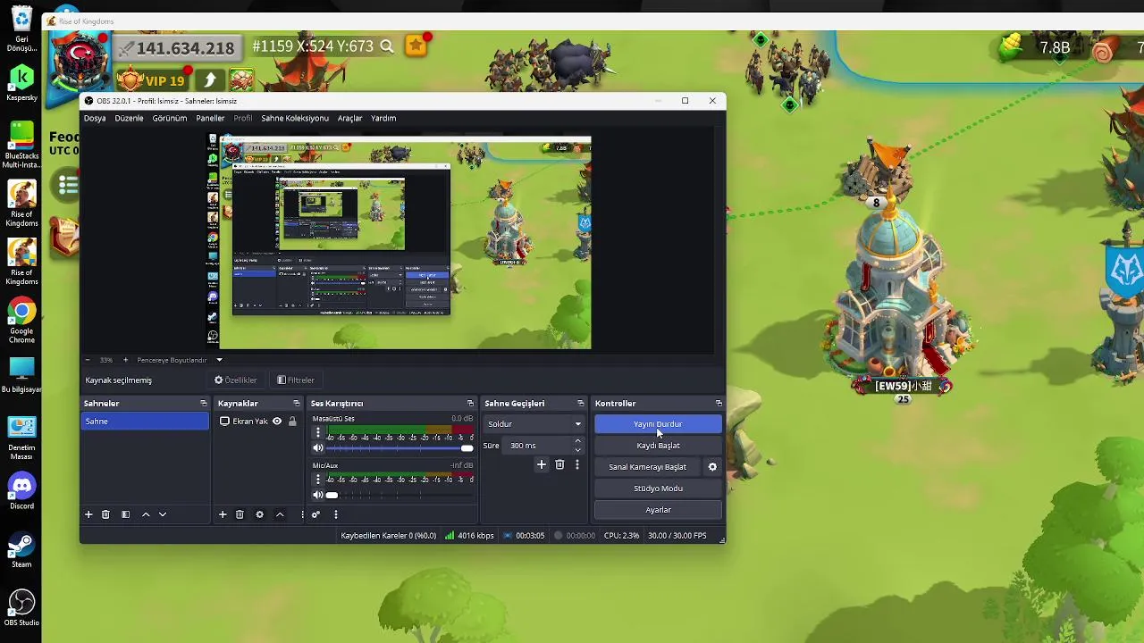The width and height of the screenshot is (1144, 643).
Task: Open Kaspersky desktop icon
Action: pyautogui.click(x=21, y=84)
